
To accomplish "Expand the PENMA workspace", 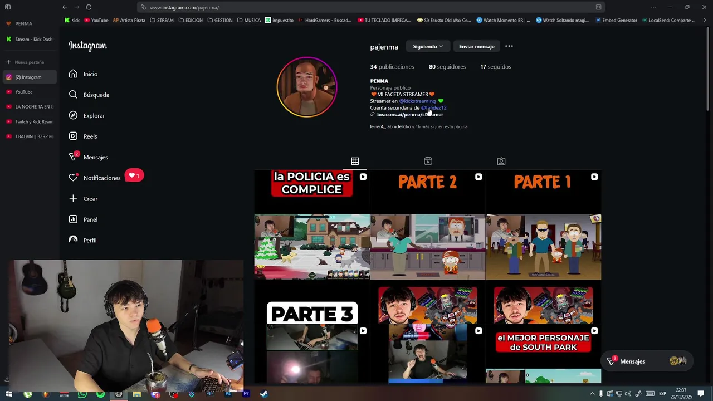I will point(19,23).
